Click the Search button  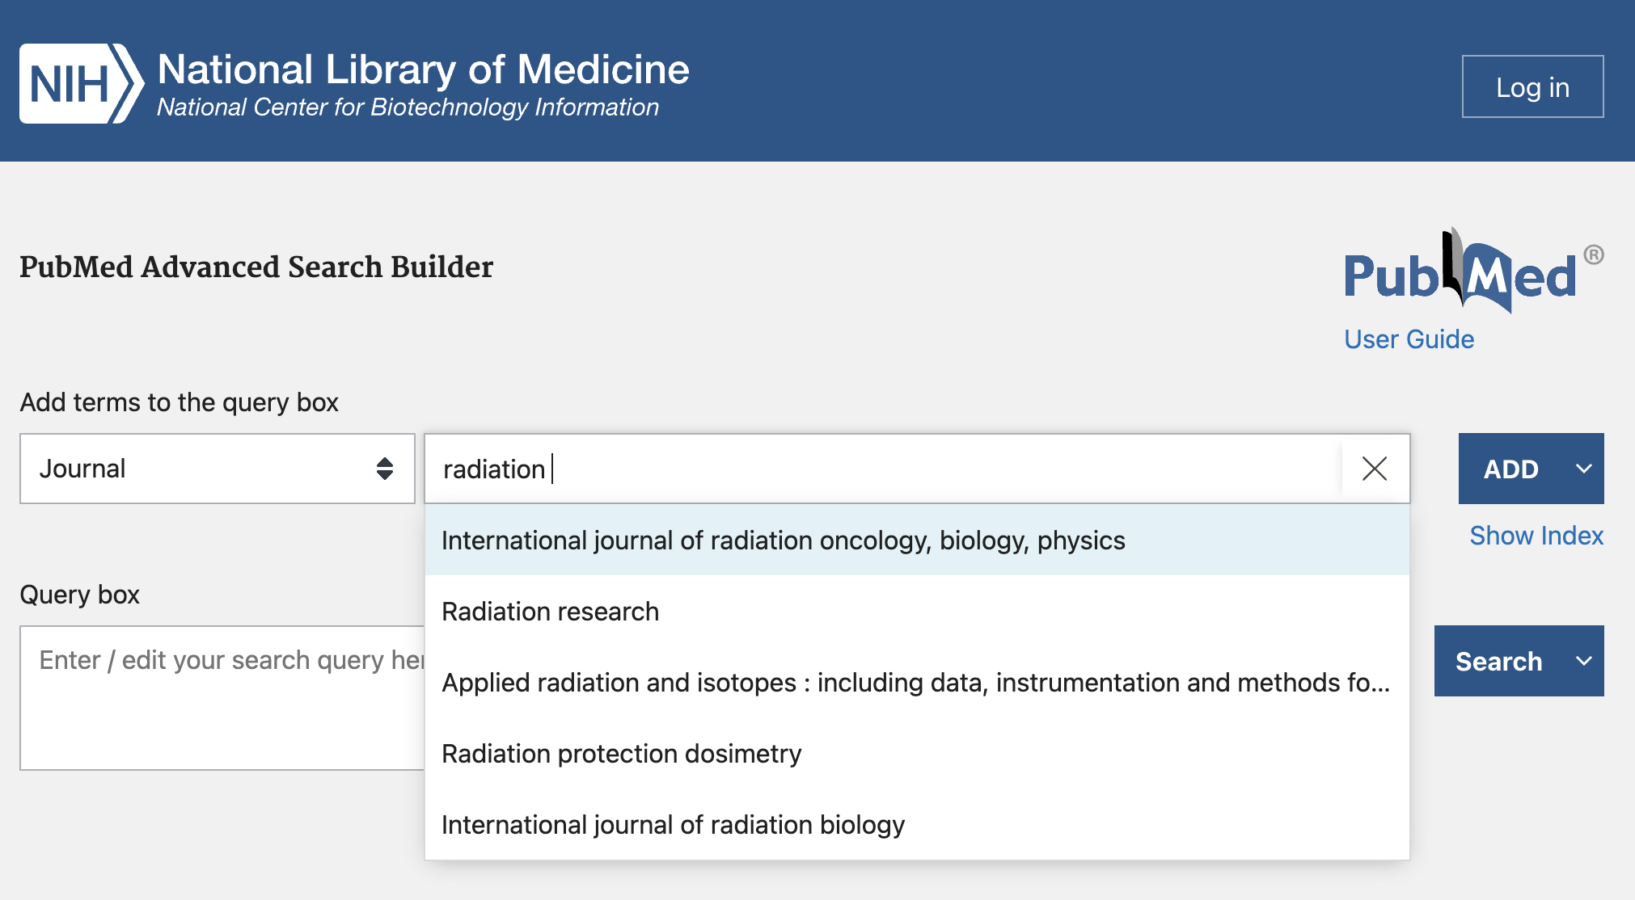[1498, 661]
